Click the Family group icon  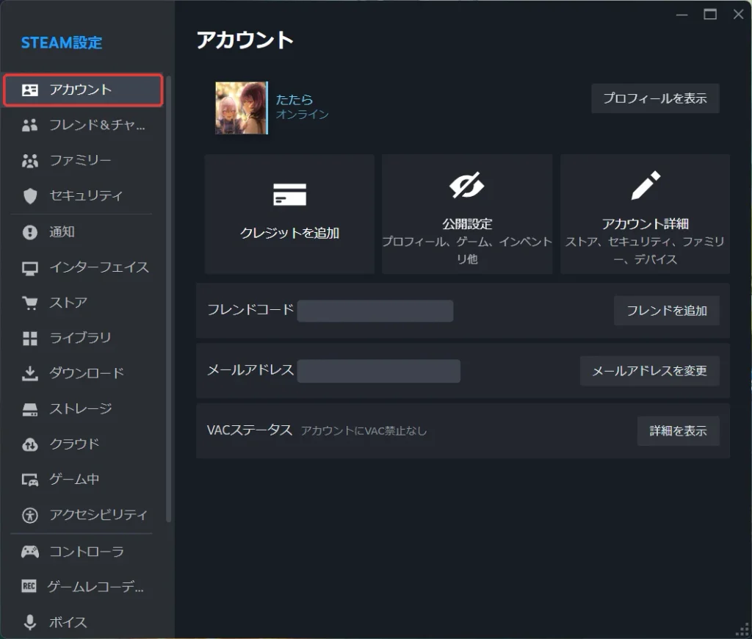(29, 161)
